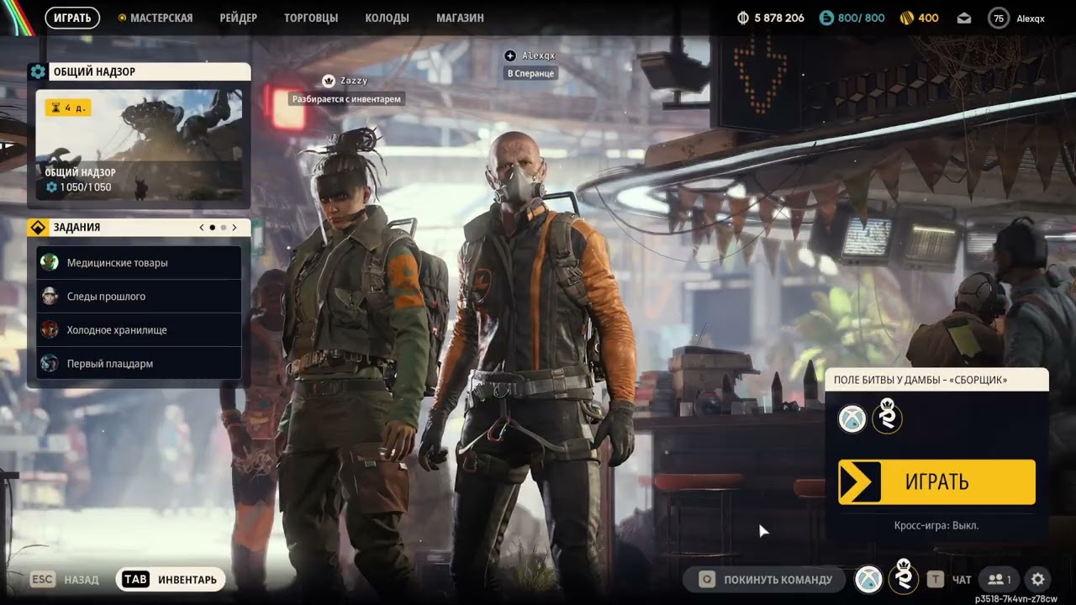Click the 4 д. hourglass timer badge
The height and width of the screenshot is (605, 1076).
pos(67,108)
